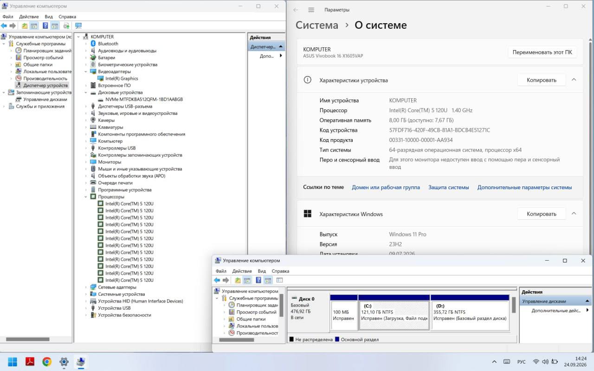
Task: Click the Очереди печати printer icon
Action: coord(93,183)
